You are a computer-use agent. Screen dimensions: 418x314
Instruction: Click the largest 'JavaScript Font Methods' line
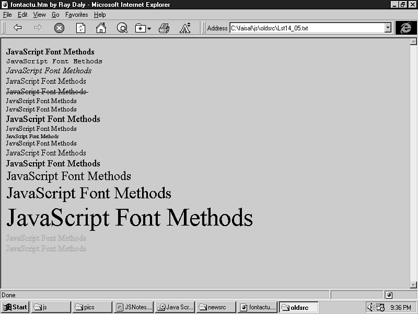pos(130,218)
